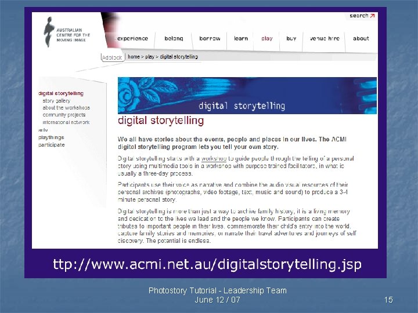418x313 pixels.
Task: Select digital storytelling in sidebar
Action: (x=61, y=93)
